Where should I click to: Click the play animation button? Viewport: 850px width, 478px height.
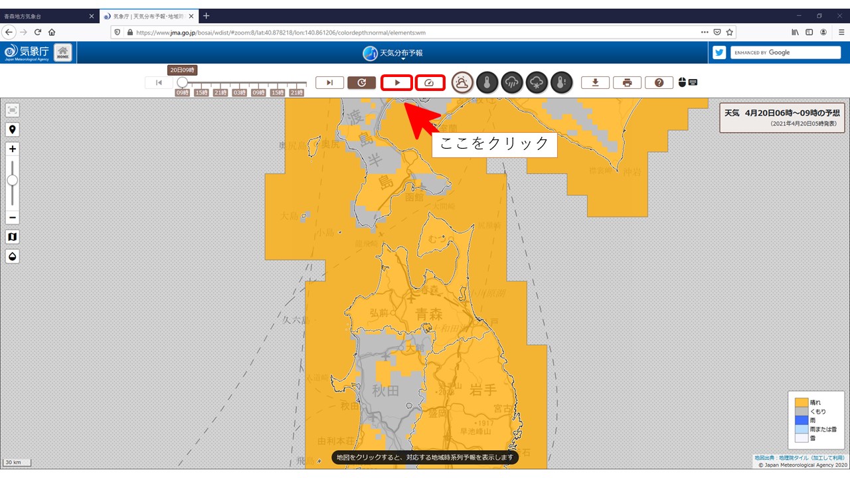pos(397,83)
